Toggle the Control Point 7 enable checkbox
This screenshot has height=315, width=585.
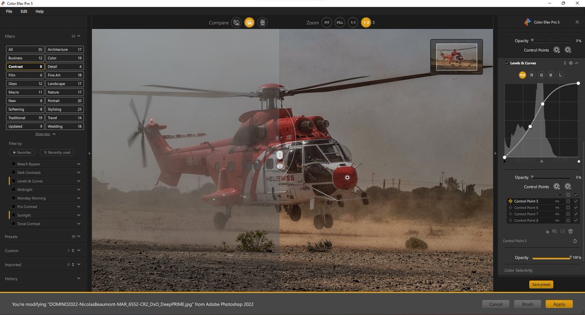576,214
